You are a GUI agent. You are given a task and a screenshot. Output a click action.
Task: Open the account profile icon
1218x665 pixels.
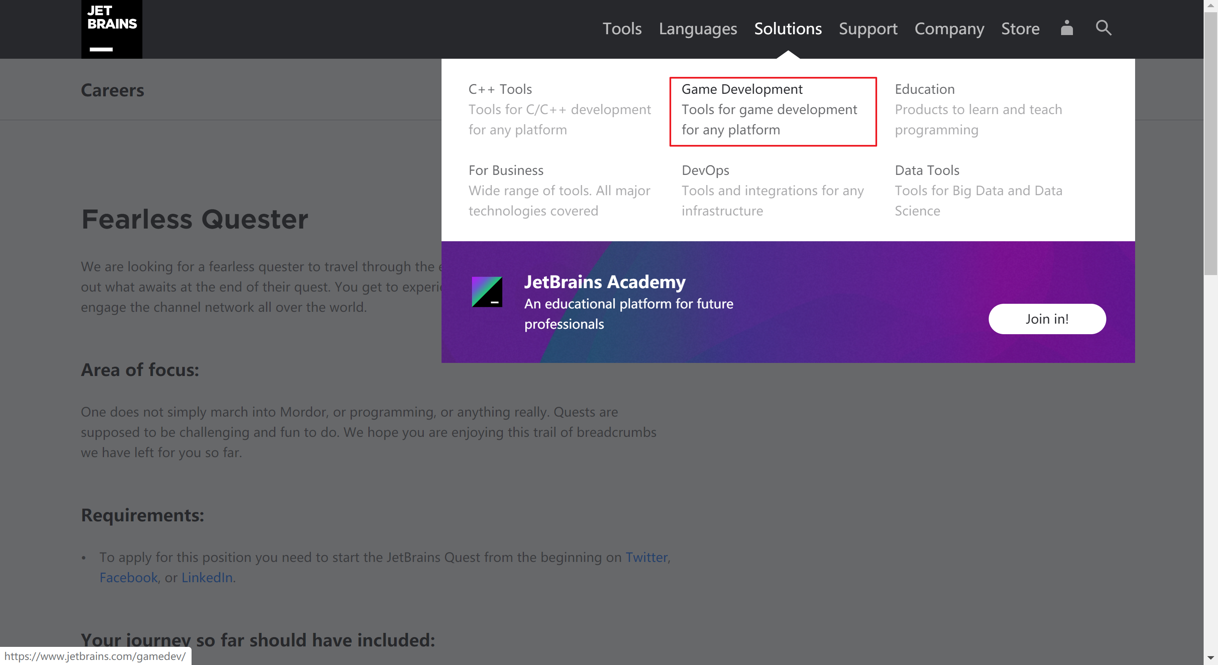1067,28
